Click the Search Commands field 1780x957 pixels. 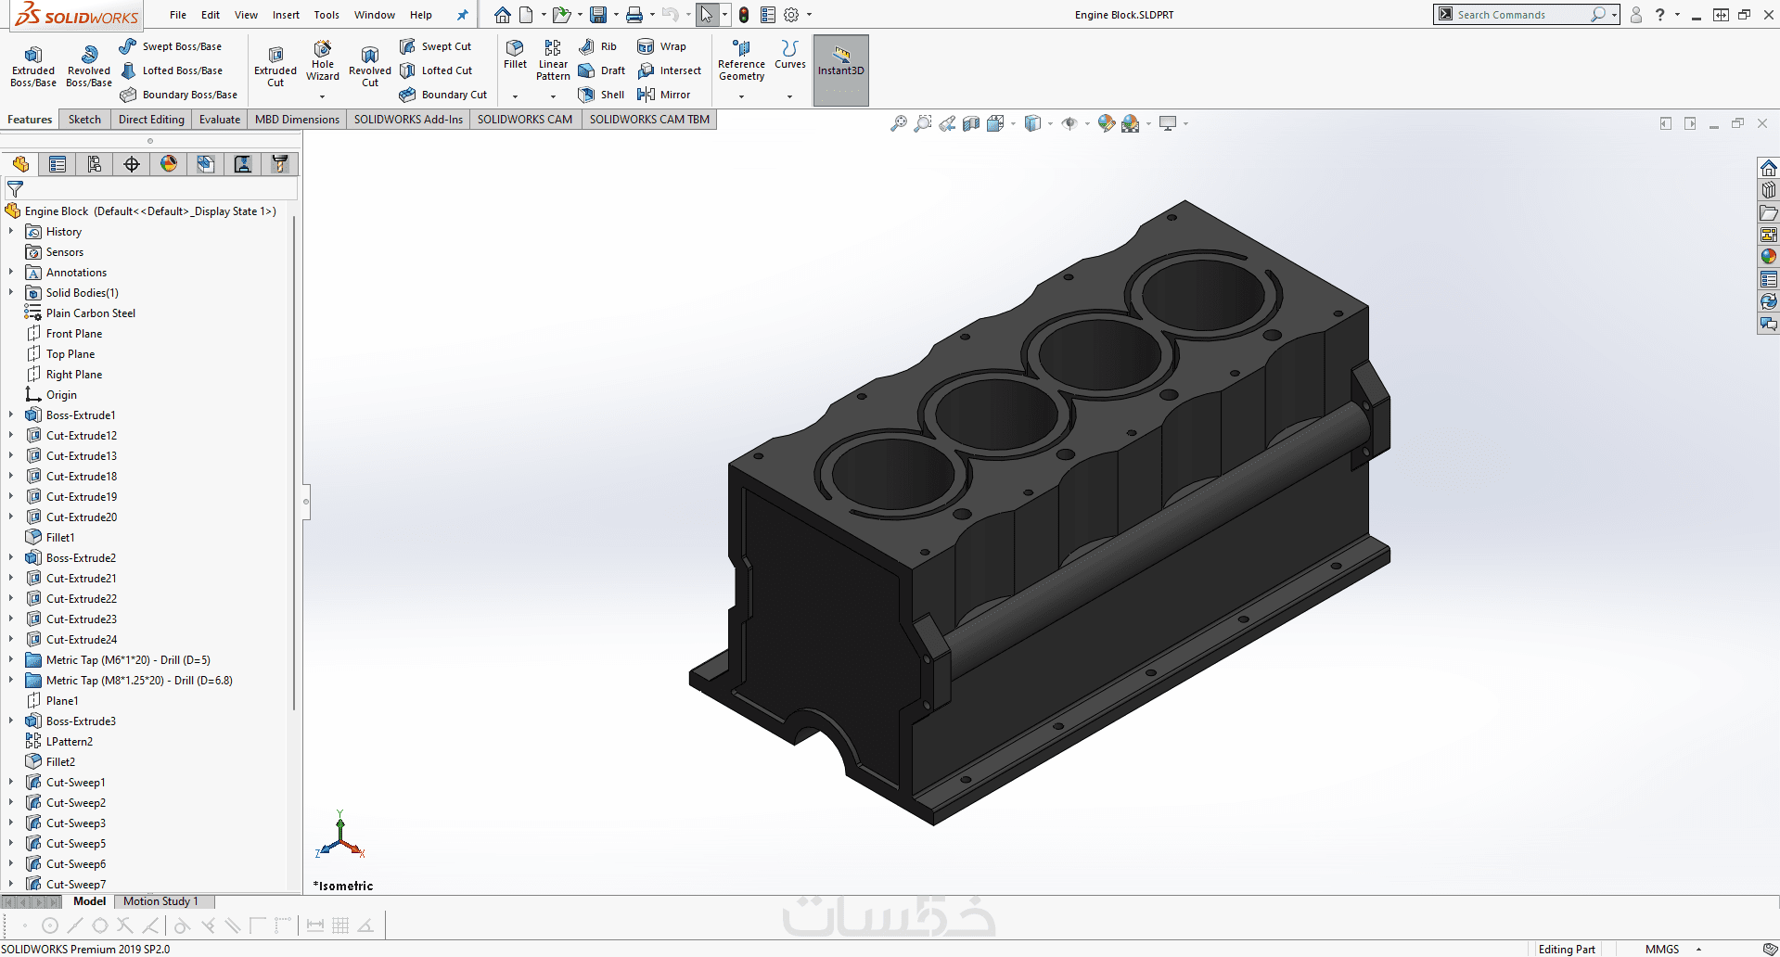1521,15
